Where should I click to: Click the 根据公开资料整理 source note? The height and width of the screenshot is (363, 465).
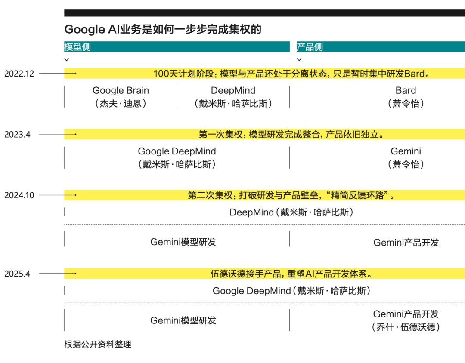click(98, 344)
